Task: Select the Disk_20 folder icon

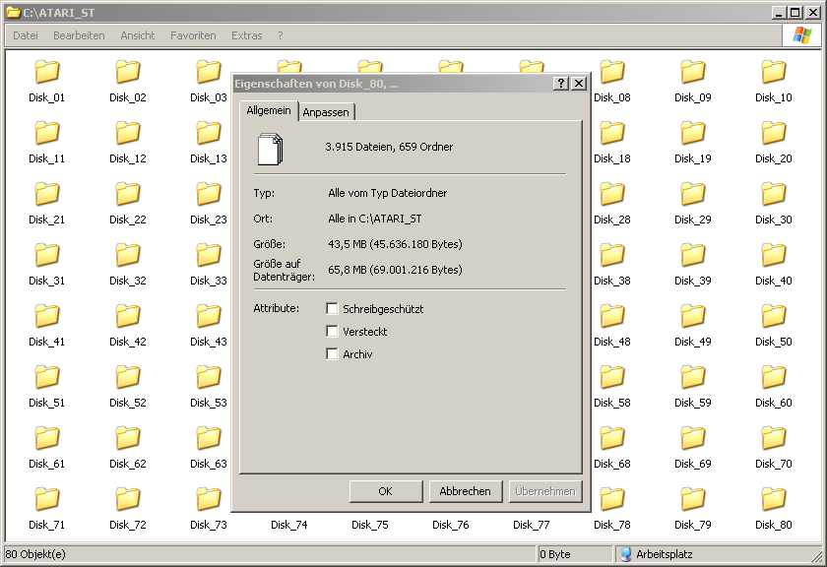Action: click(774, 133)
